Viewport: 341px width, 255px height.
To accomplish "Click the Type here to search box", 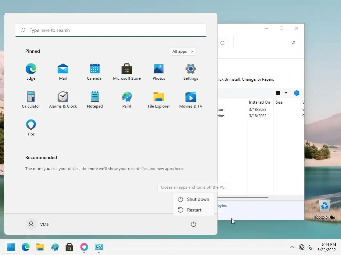I will coord(111,30).
